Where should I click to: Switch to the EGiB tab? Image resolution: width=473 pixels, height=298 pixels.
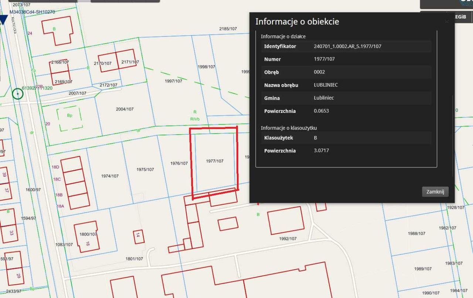pos(460,17)
